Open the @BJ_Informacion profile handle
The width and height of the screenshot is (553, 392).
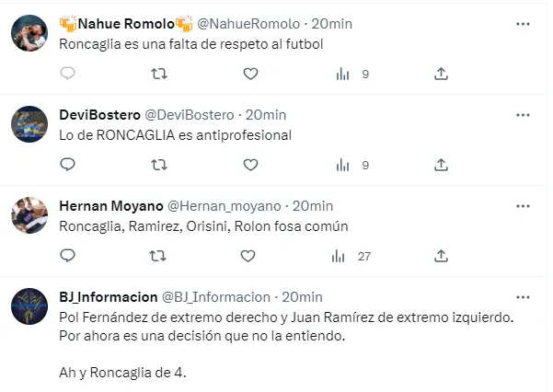216,297
